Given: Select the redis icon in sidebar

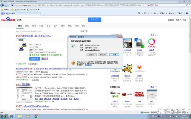Looking at the screenshot, I should 127,94.
